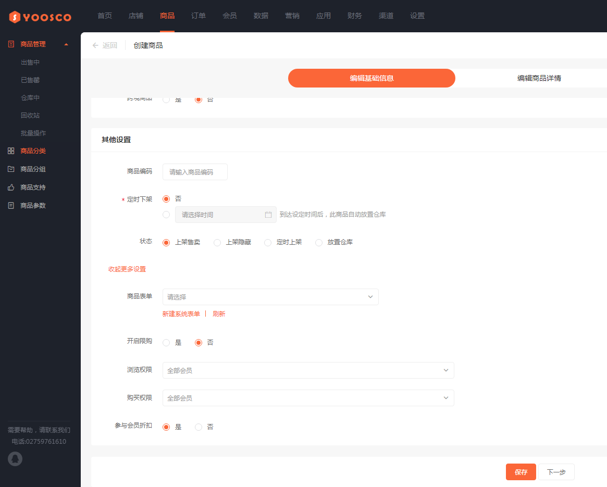
Task: Open the 数据 top menu
Action: 261,16
